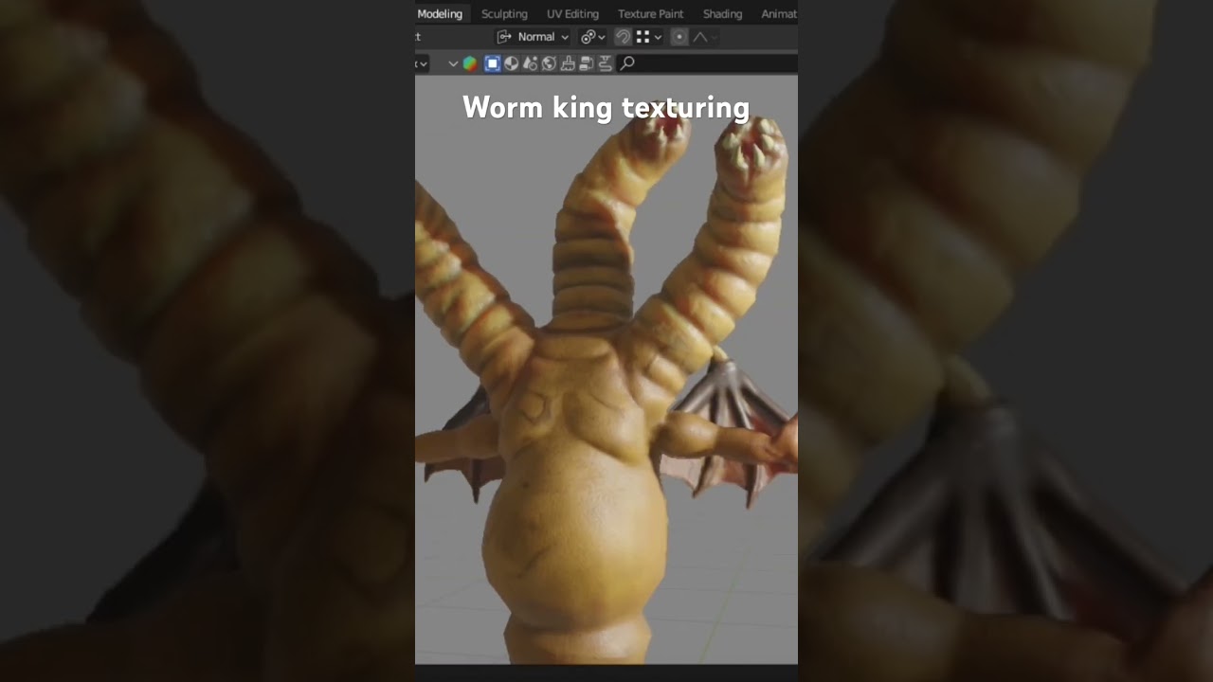Toggle the snapping magnet
The image size is (1213, 682).
point(623,37)
